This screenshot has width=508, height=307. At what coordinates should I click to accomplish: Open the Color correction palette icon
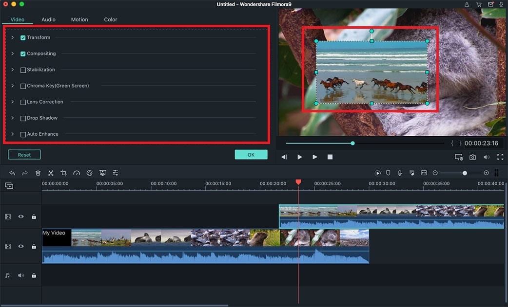point(89,173)
